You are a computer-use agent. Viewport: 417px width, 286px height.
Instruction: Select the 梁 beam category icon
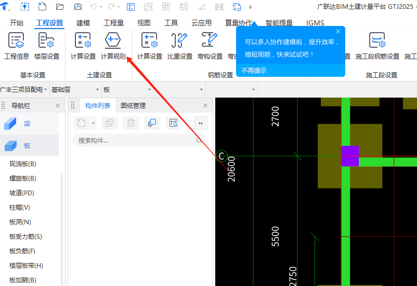coord(10,124)
